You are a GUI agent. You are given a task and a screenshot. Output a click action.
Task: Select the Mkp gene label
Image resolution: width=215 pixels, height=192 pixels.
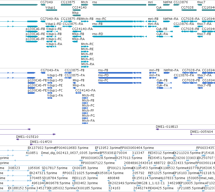tap(76, 13)
